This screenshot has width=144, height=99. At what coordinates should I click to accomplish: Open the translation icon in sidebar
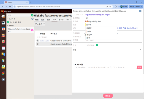3,54
